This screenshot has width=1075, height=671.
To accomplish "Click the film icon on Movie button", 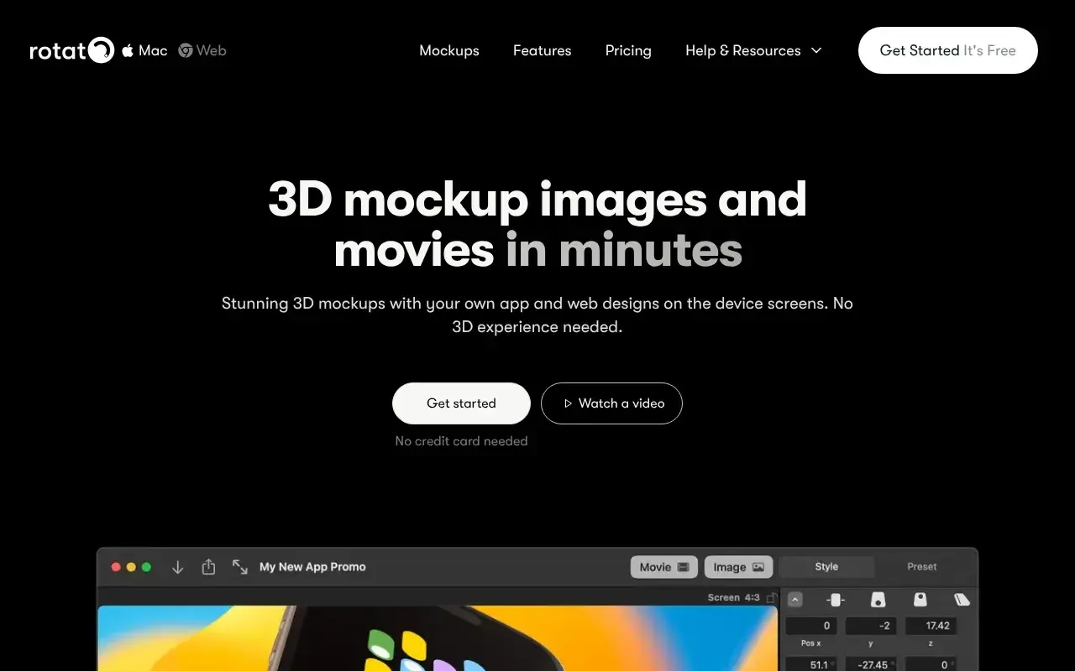I will coord(683,567).
